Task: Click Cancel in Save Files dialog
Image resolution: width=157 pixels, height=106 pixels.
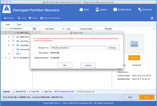Action: click(88, 65)
